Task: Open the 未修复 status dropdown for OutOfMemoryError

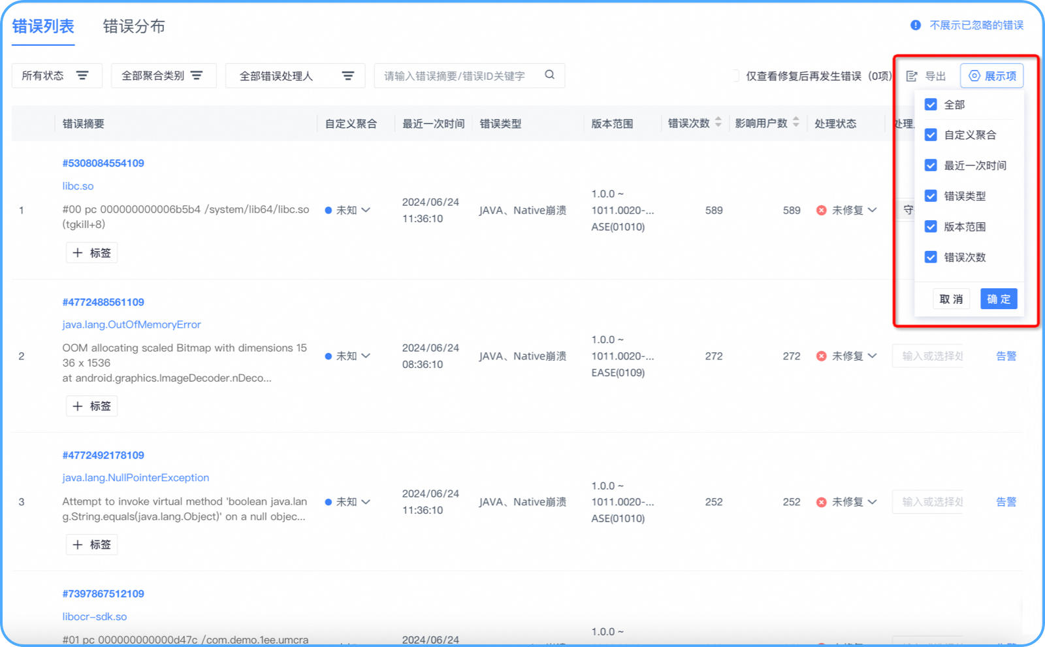Action: click(x=846, y=356)
